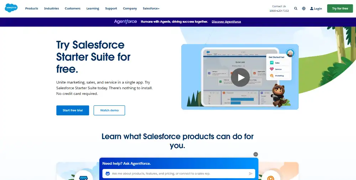Open the search magnifier icon
The image size is (356, 180).
295,9
